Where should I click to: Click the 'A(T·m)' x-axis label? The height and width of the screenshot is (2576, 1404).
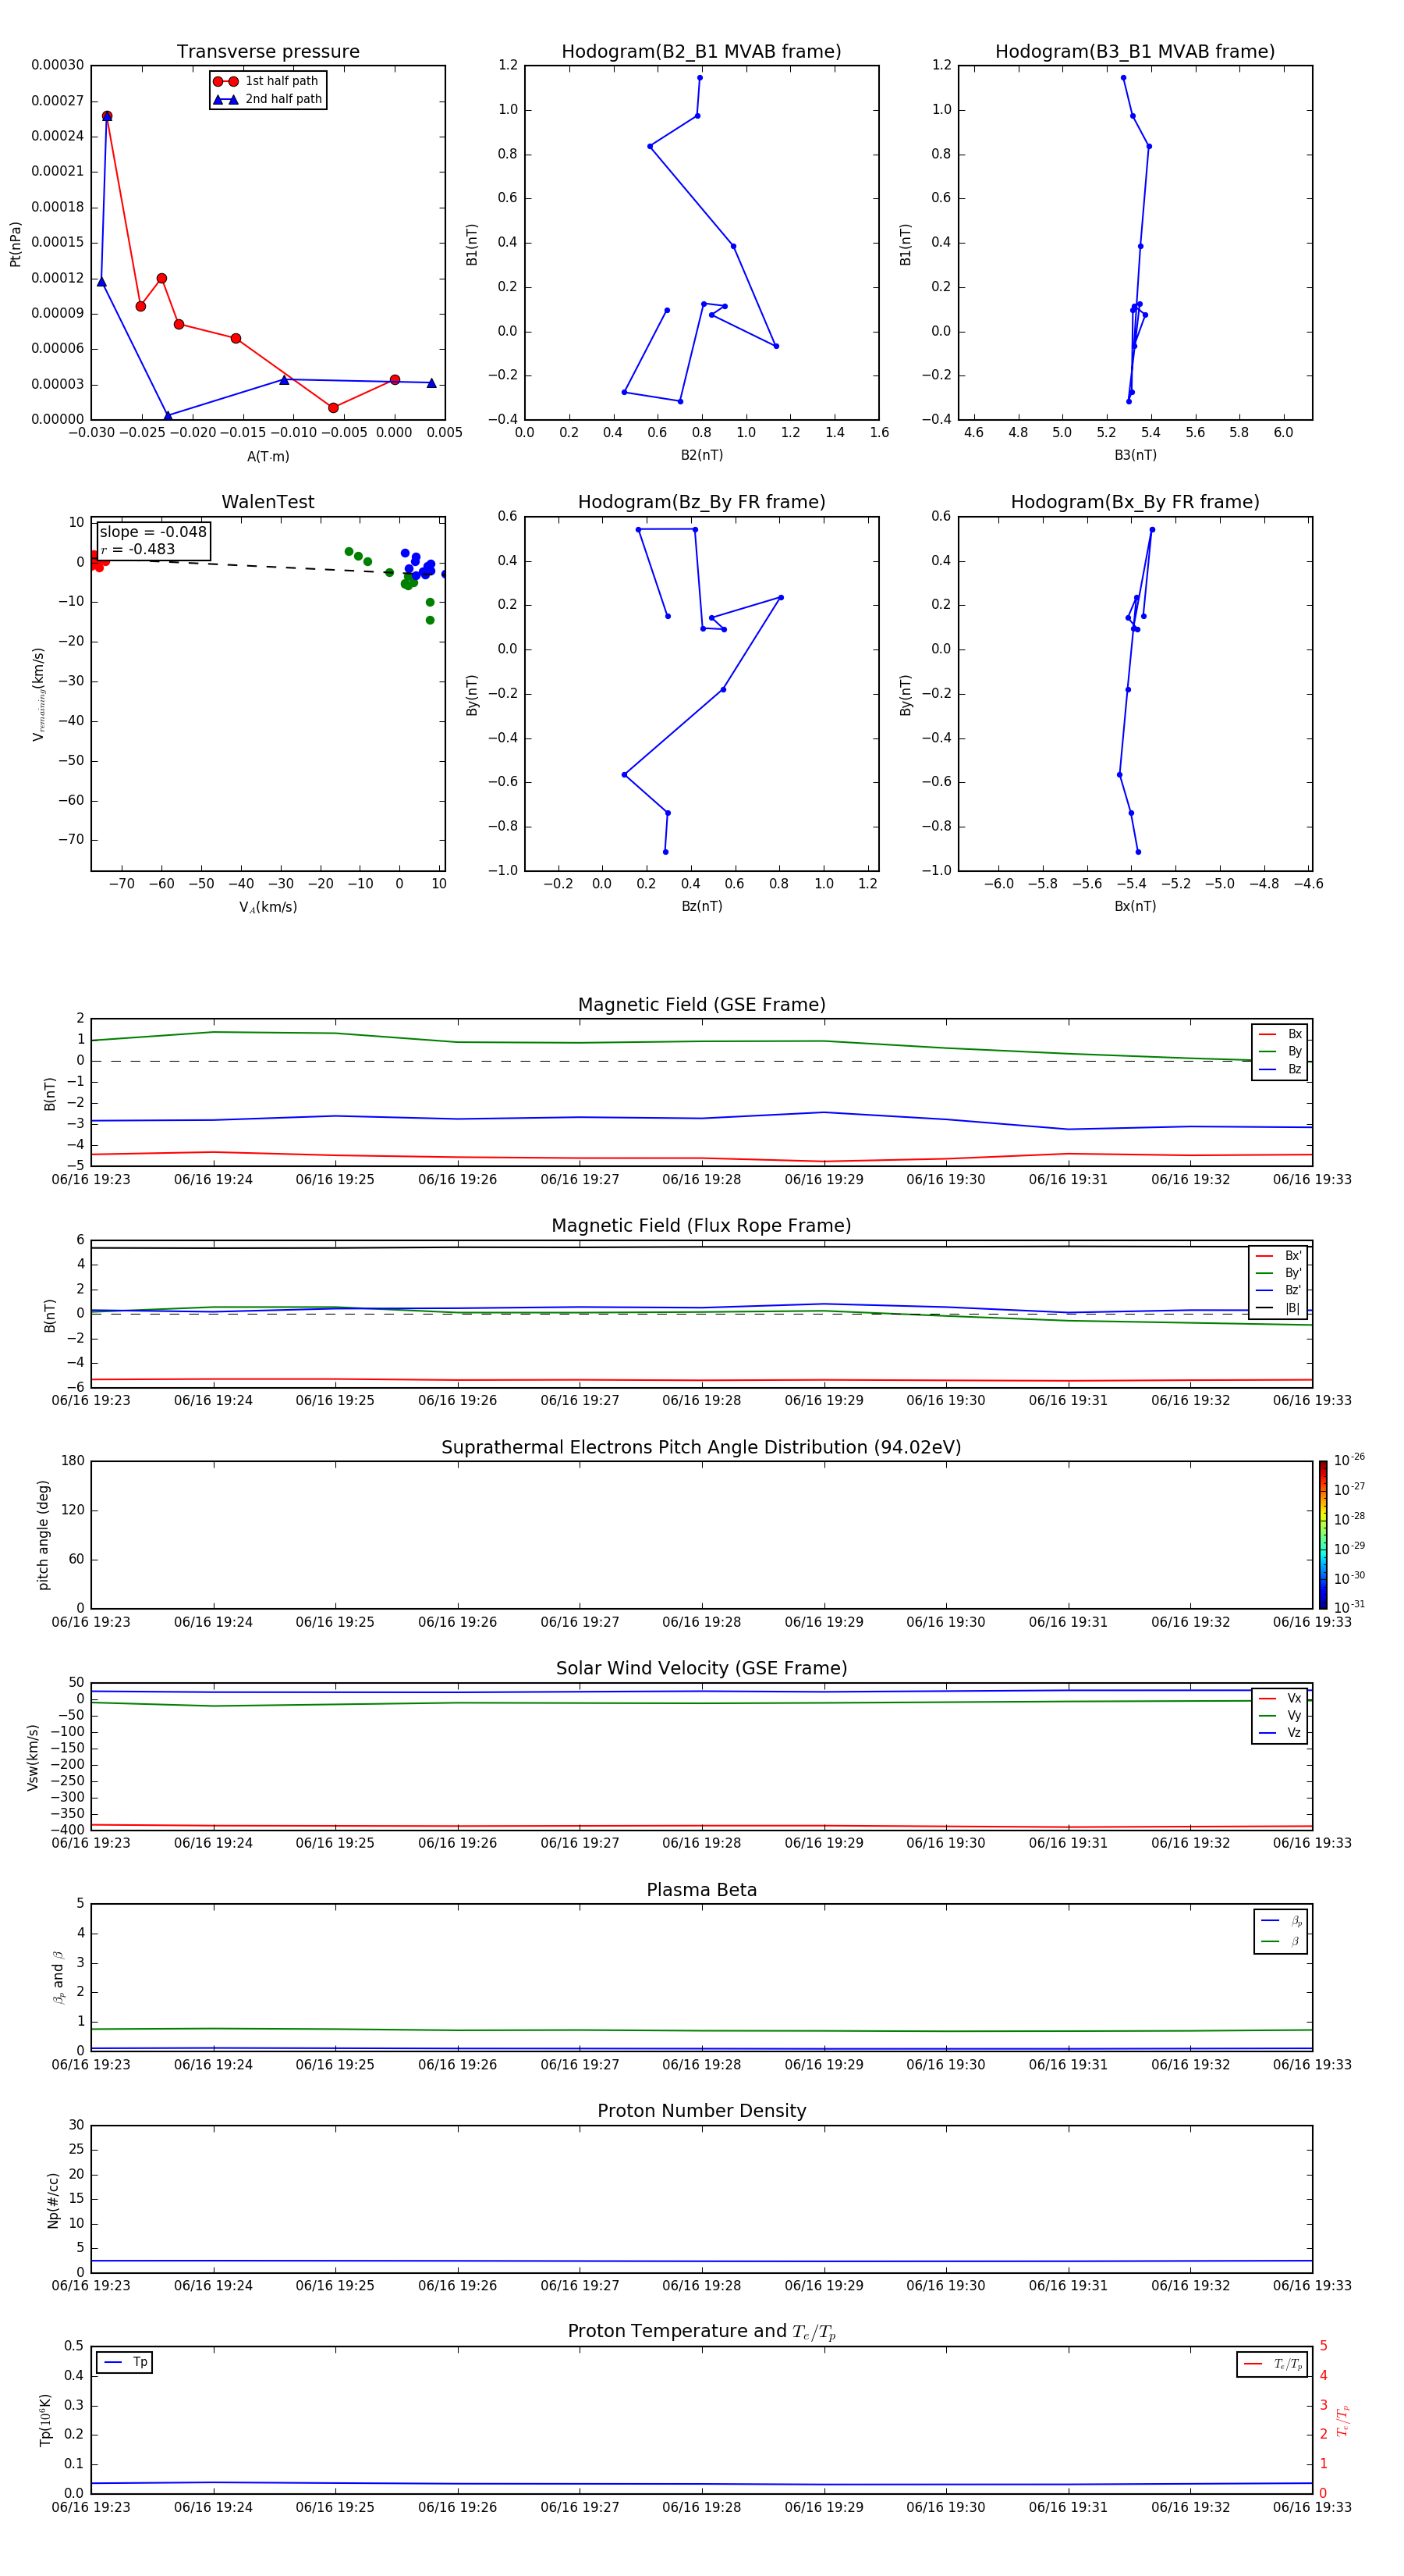268,456
